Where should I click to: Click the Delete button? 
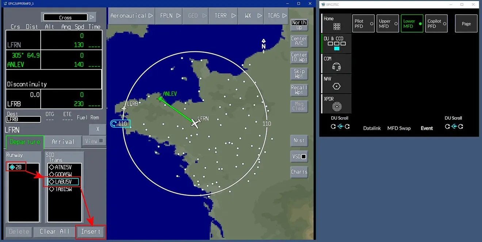(x=19, y=232)
